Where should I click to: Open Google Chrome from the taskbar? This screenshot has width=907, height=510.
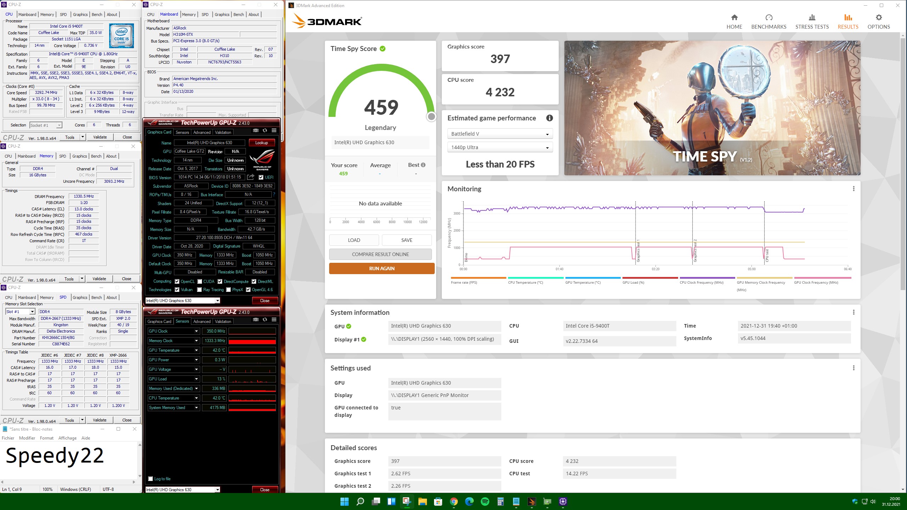coord(453,501)
